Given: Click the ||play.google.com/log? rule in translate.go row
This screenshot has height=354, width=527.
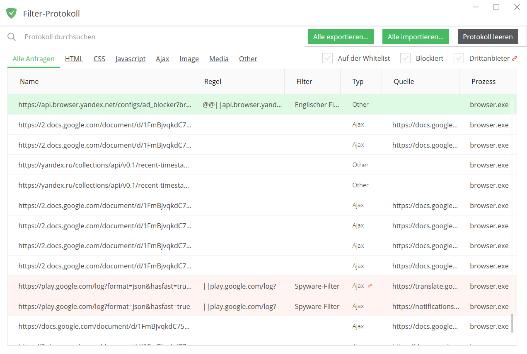Looking at the screenshot, I should coord(239,286).
